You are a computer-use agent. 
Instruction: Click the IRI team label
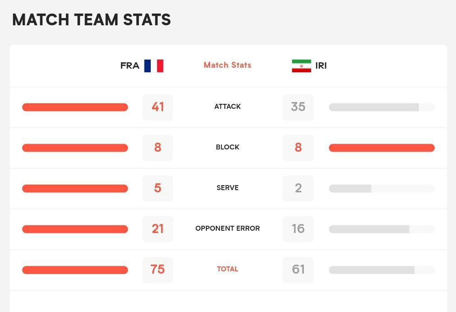coord(321,66)
